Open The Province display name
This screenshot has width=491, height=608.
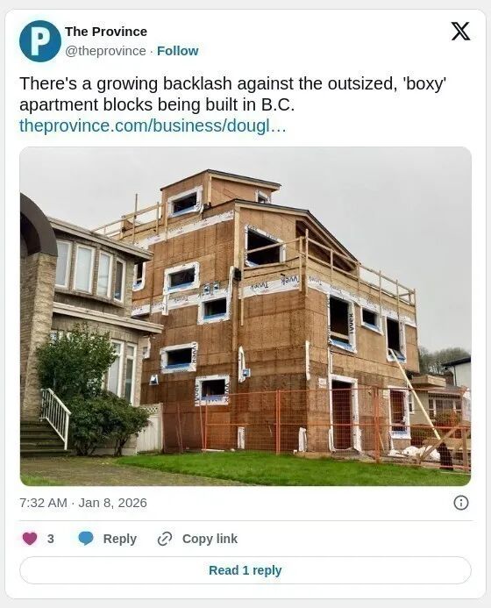tap(106, 32)
